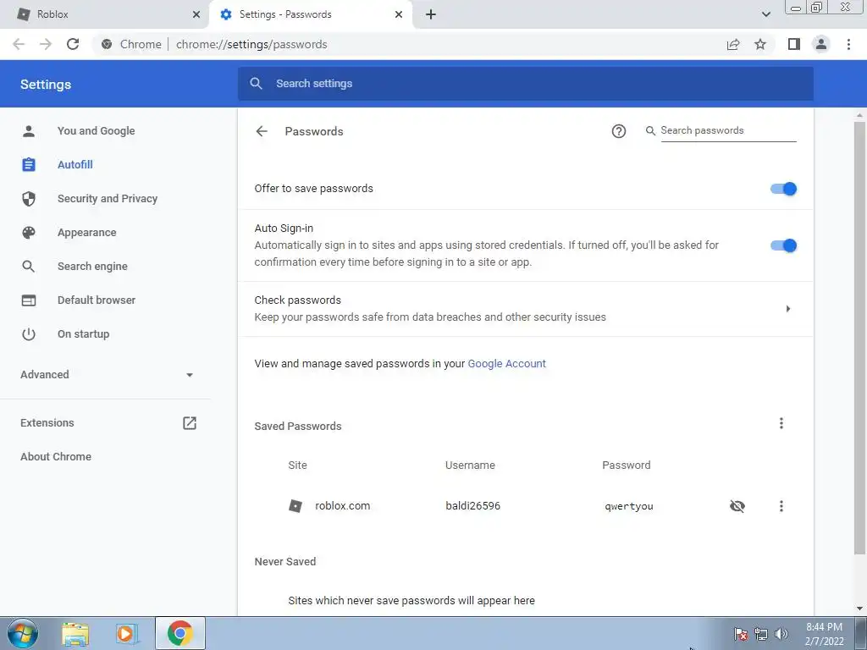Open Search engine settings

(92, 267)
